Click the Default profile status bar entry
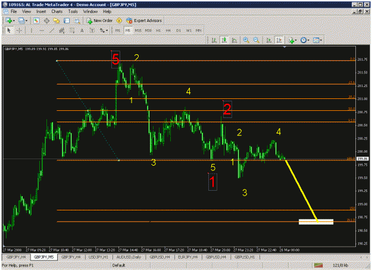 click(x=118, y=265)
